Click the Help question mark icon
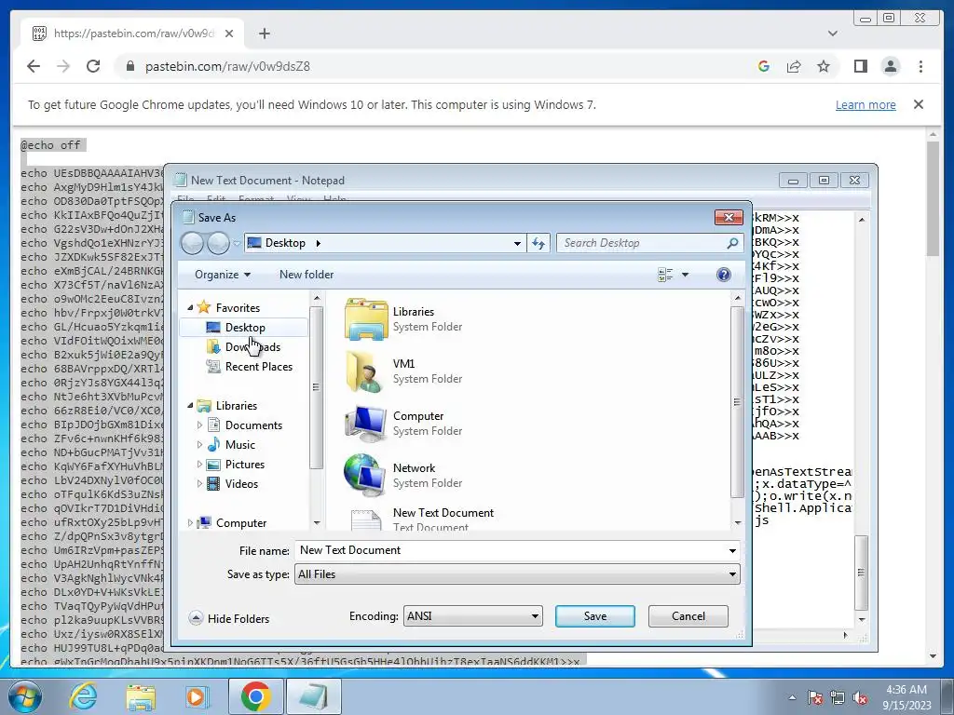 coord(723,275)
